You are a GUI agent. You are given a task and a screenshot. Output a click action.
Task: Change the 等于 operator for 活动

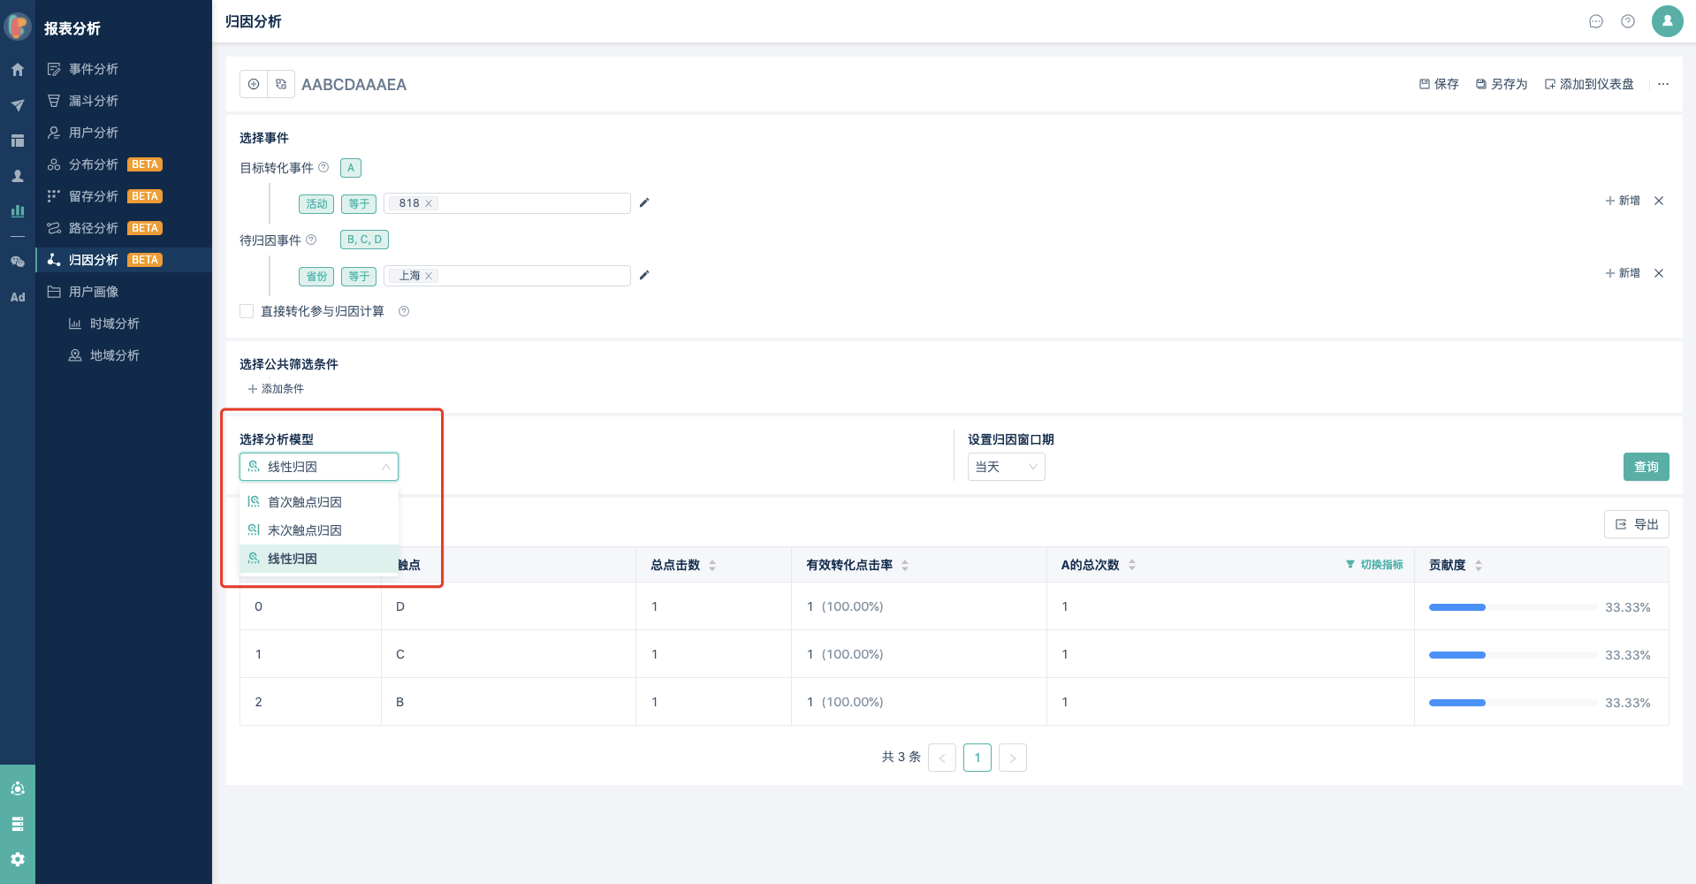359,204
